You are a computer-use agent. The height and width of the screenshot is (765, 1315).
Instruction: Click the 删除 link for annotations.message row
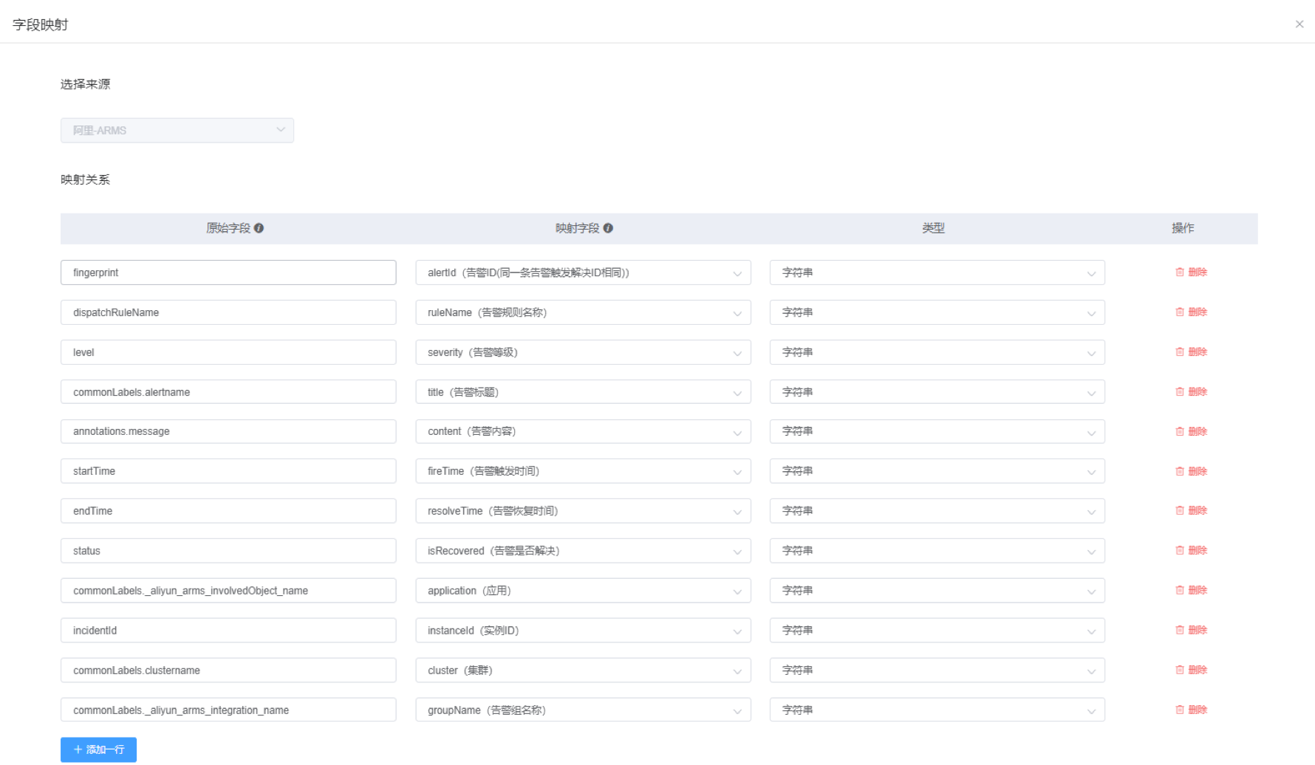point(1191,431)
